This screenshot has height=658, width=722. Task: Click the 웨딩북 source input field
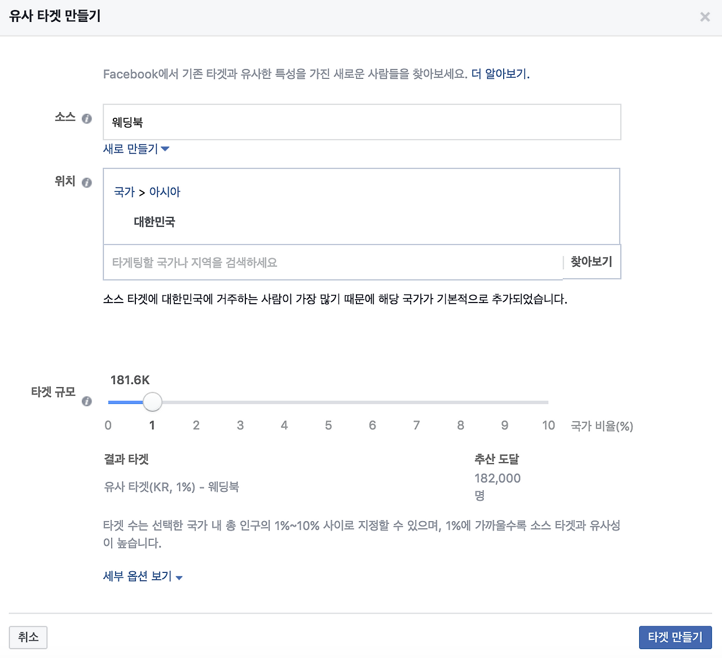click(361, 122)
